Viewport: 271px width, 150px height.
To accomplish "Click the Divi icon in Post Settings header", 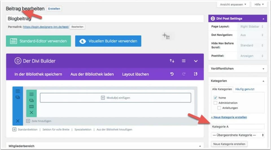I will 213,19.
